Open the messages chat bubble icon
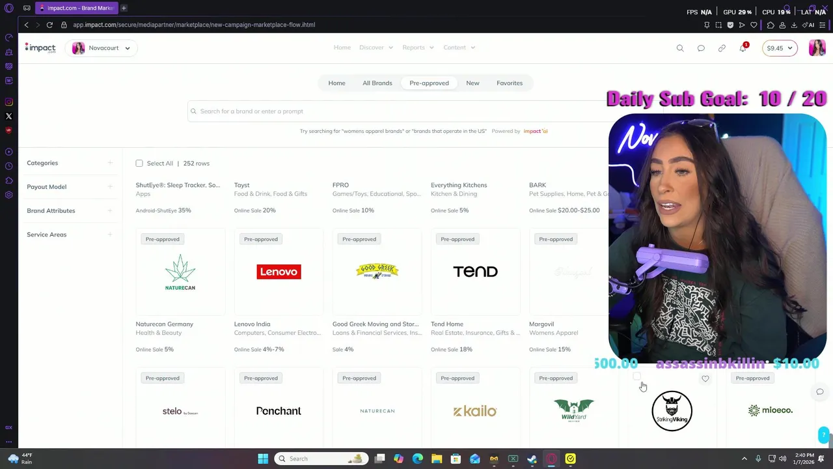833x469 pixels. [701, 48]
